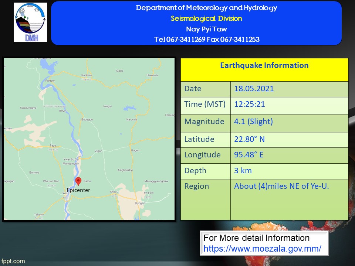This screenshot has height=266, width=355.
Task: Click 'Beyin' label on the map
Action: coord(63,110)
